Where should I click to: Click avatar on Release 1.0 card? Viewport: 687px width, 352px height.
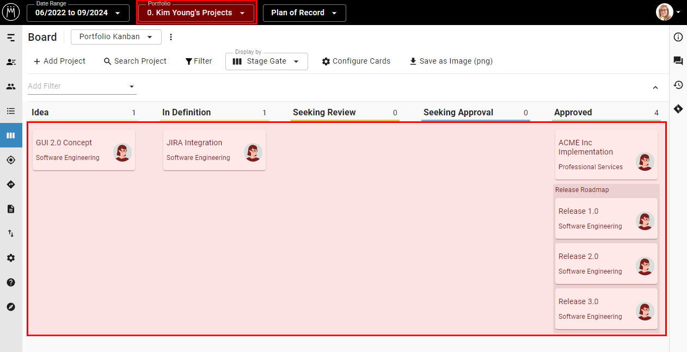645,221
